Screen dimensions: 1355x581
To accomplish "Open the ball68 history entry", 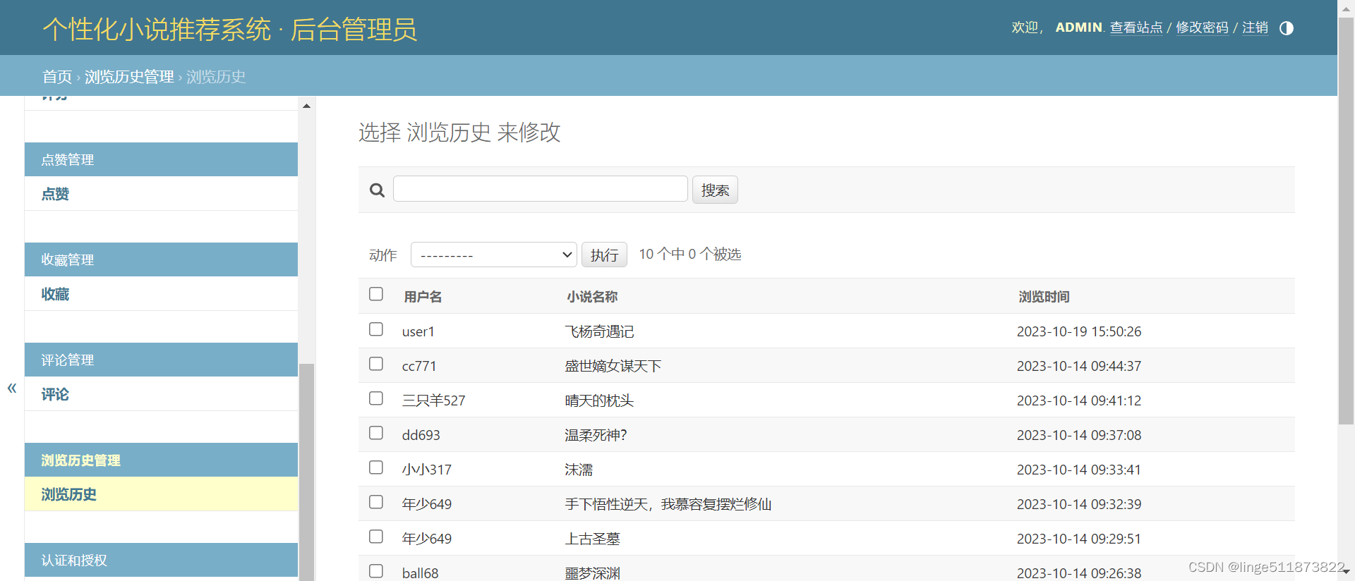I will pyautogui.click(x=420, y=573).
